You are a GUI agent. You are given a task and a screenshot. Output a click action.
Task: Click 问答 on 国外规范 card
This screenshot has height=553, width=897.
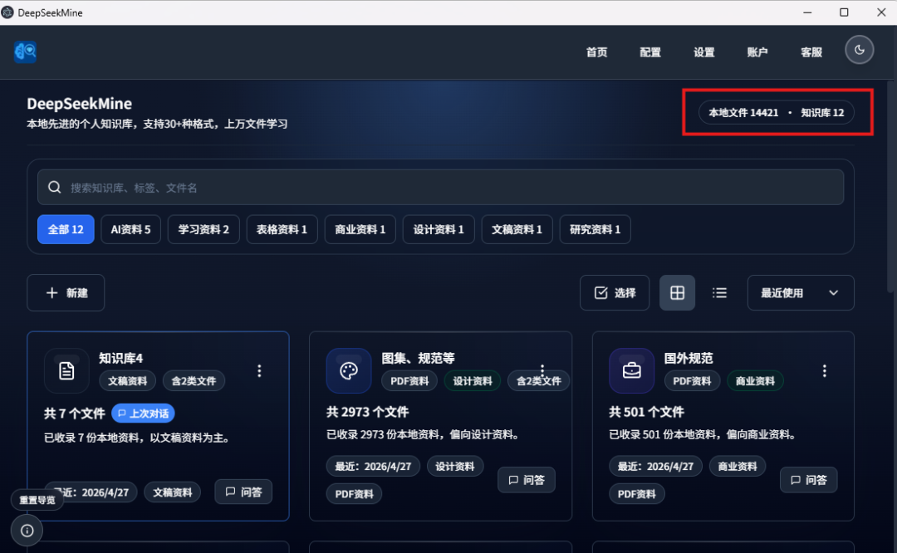(x=809, y=480)
